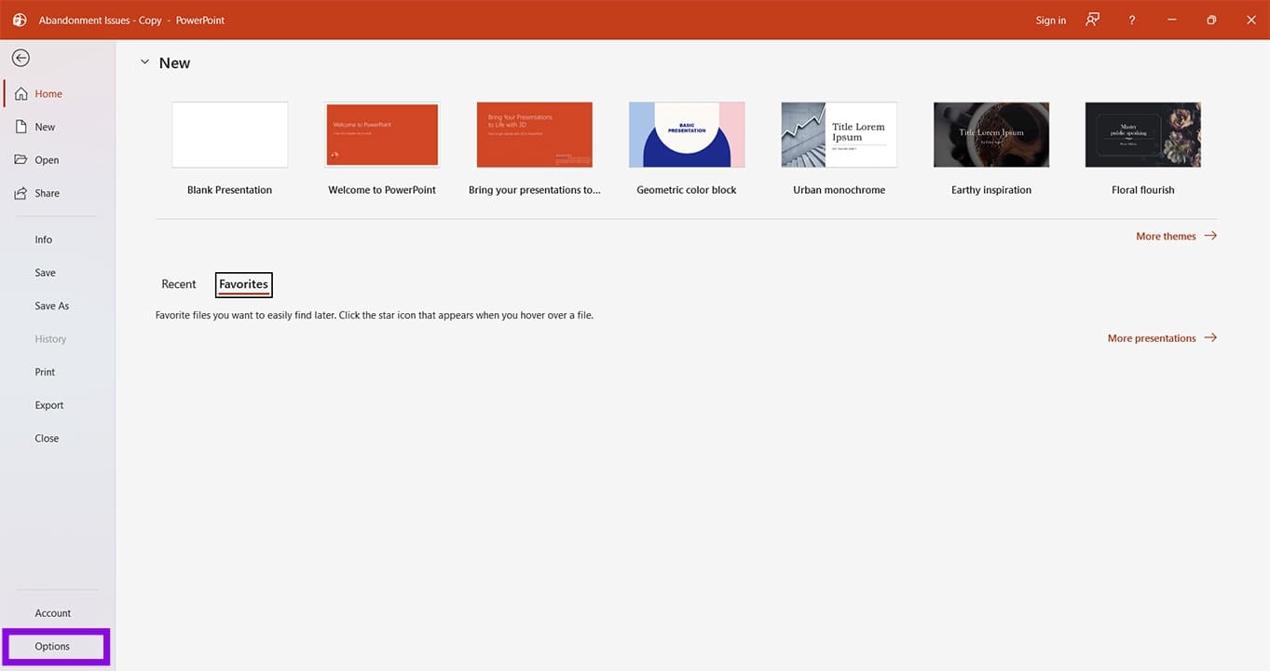Click the Urban monochrome label
1270x671 pixels.
point(840,190)
